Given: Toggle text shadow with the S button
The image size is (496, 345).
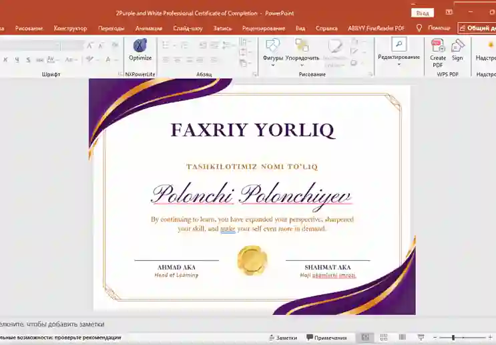Looking at the screenshot, I should [x=28, y=60].
